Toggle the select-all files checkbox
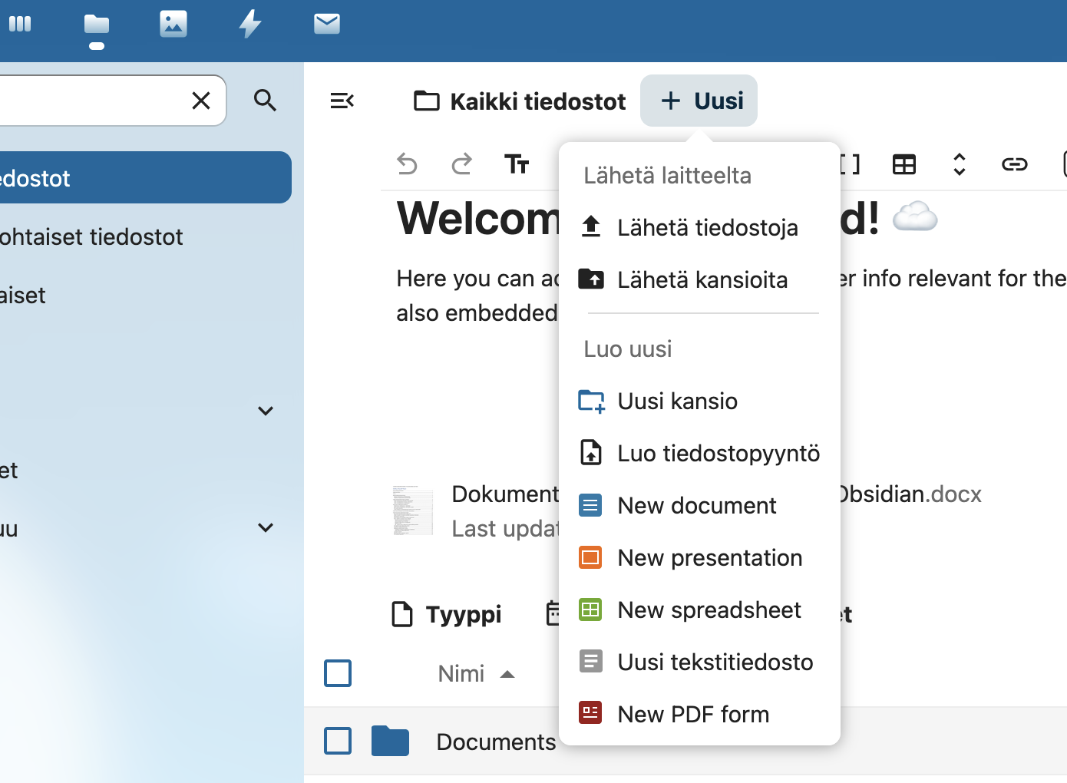Screen dimensions: 1067x783 (338, 673)
